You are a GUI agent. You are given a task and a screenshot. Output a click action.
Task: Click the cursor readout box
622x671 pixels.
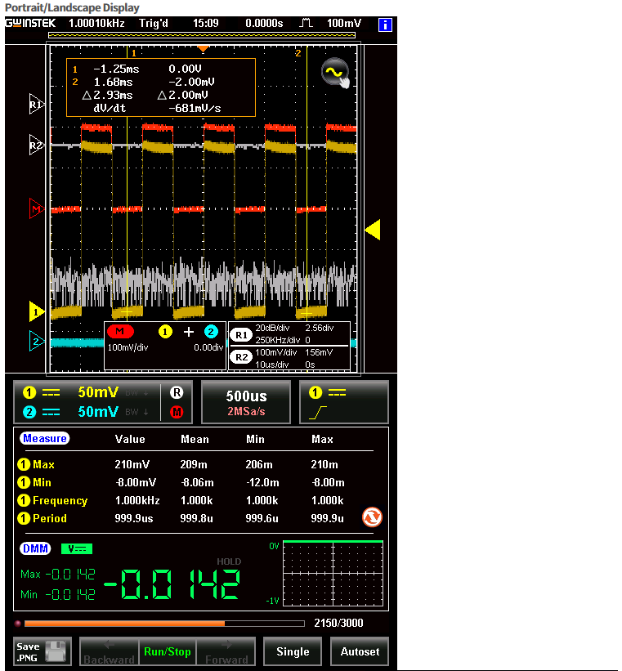161,87
